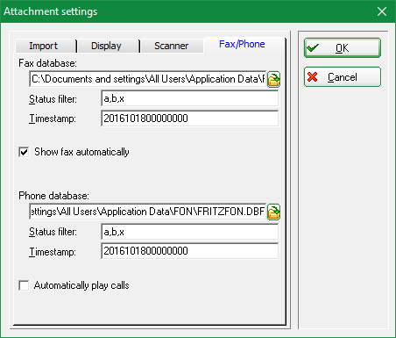Confirm settings with the OK button
The height and width of the screenshot is (338, 396).
343,47
